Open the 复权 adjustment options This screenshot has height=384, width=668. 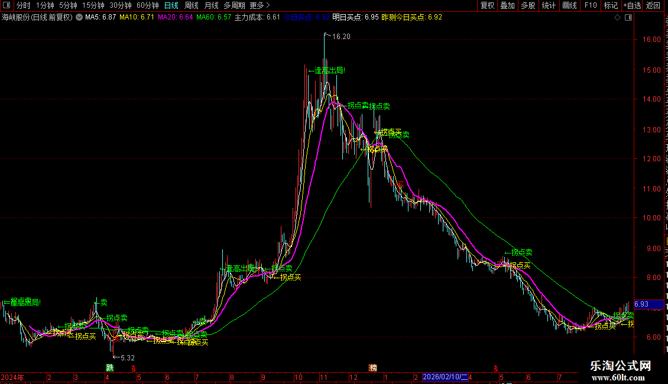point(487,5)
